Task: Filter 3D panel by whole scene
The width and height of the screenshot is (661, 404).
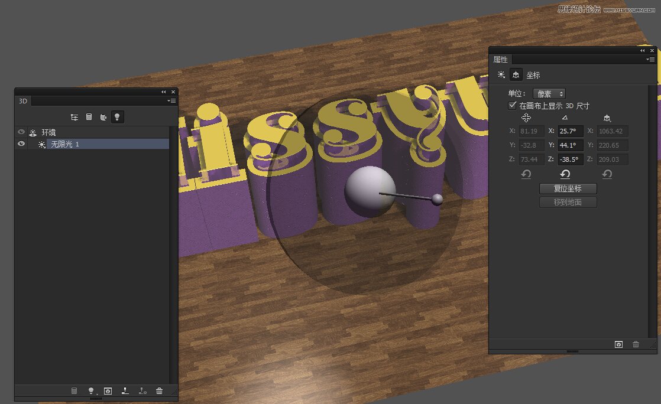Action: [x=74, y=117]
